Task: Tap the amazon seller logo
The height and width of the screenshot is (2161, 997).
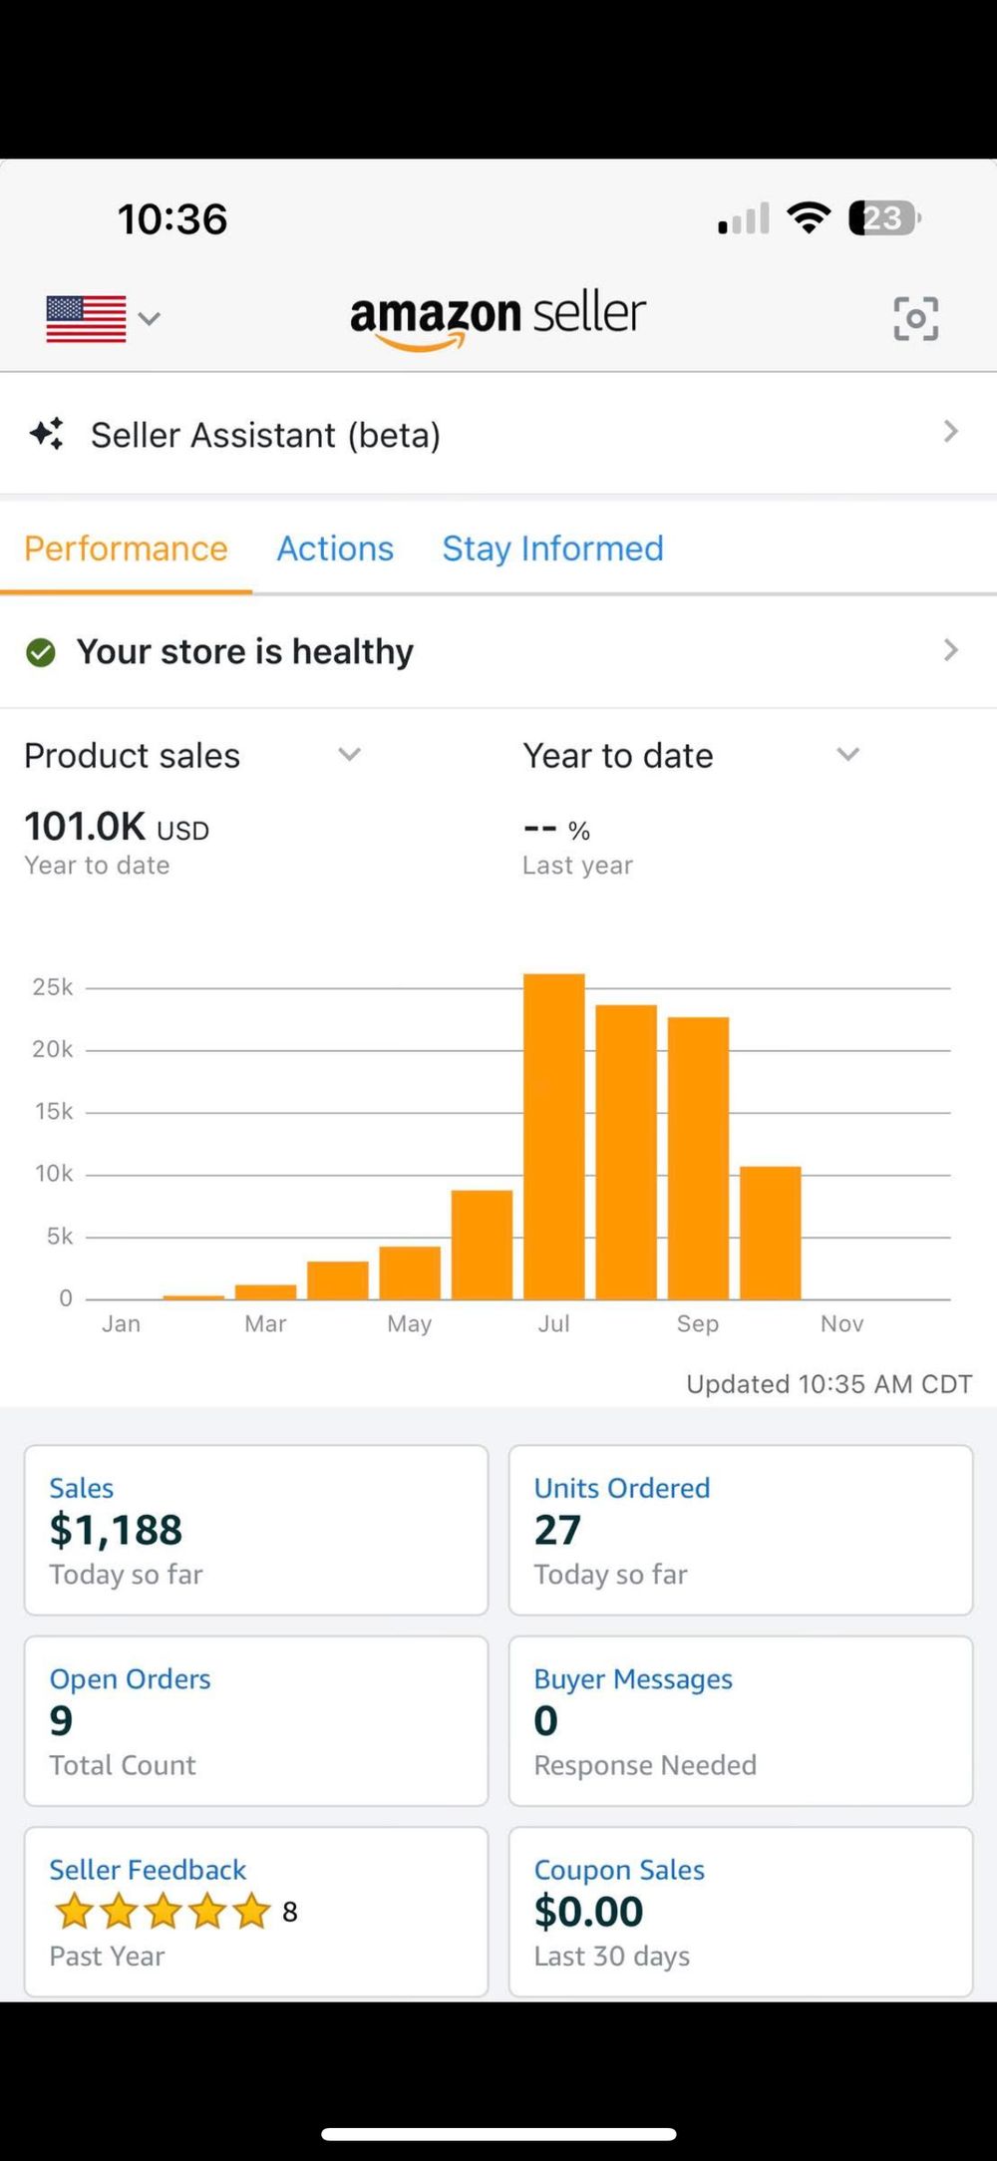Action: tap(498, 317)
